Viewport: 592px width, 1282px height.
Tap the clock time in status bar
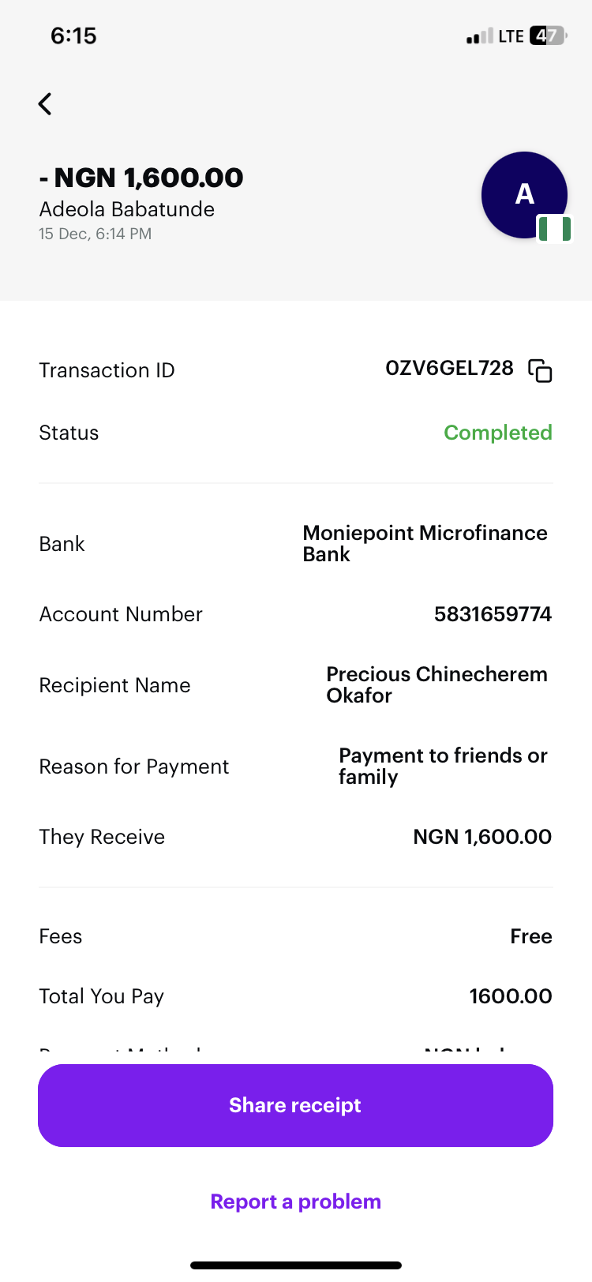click(x=73, y=36)
